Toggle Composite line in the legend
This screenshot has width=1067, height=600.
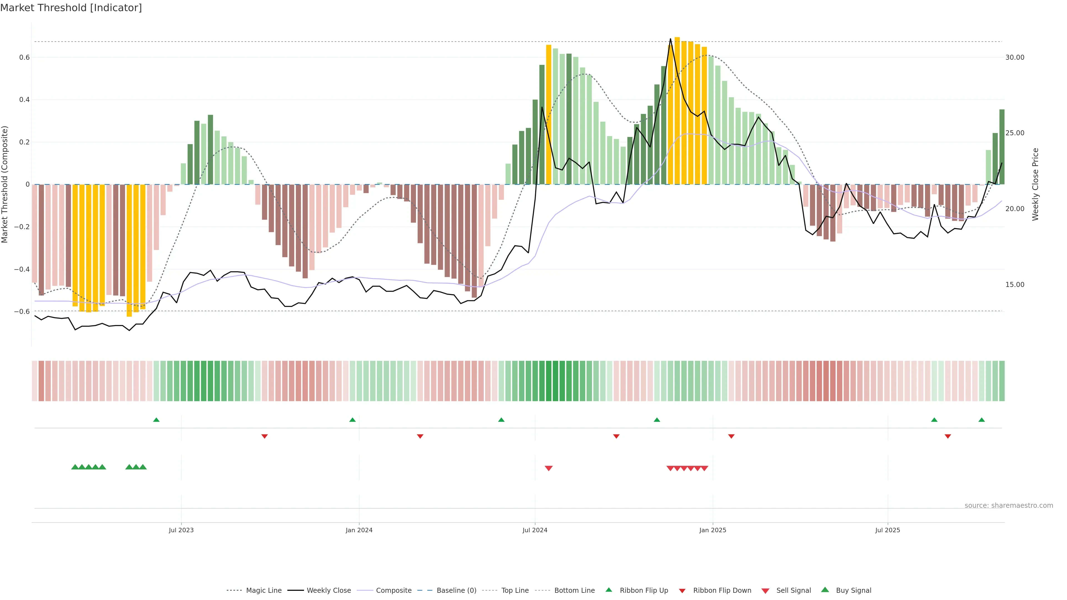coord(393,590)
